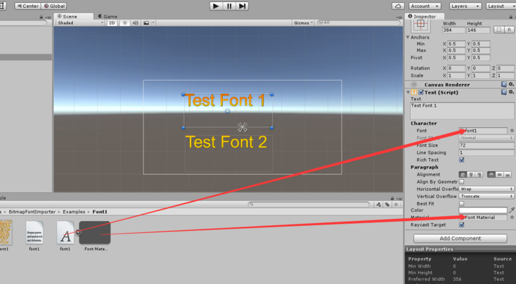The height and width of the screenshot is (284, 516).
Task: Open the Gizmos dropdown
Action: 304,23
